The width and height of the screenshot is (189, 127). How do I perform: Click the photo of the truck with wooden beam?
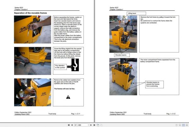pos(32,61)
